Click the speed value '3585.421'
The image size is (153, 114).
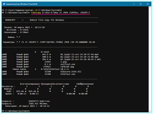(x=33, y=103)
